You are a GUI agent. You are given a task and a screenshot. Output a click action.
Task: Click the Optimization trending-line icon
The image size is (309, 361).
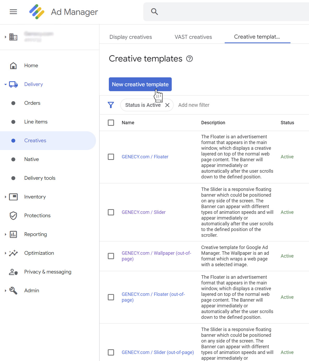(x=13, y=253)
